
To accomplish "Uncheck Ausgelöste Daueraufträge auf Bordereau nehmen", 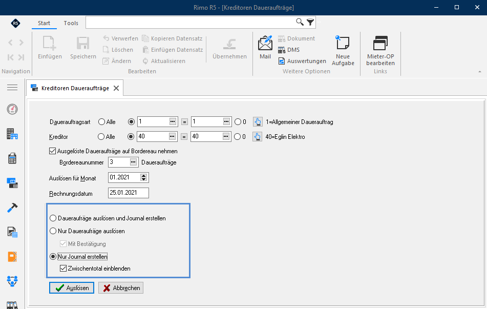I will [x=52, y=151].
